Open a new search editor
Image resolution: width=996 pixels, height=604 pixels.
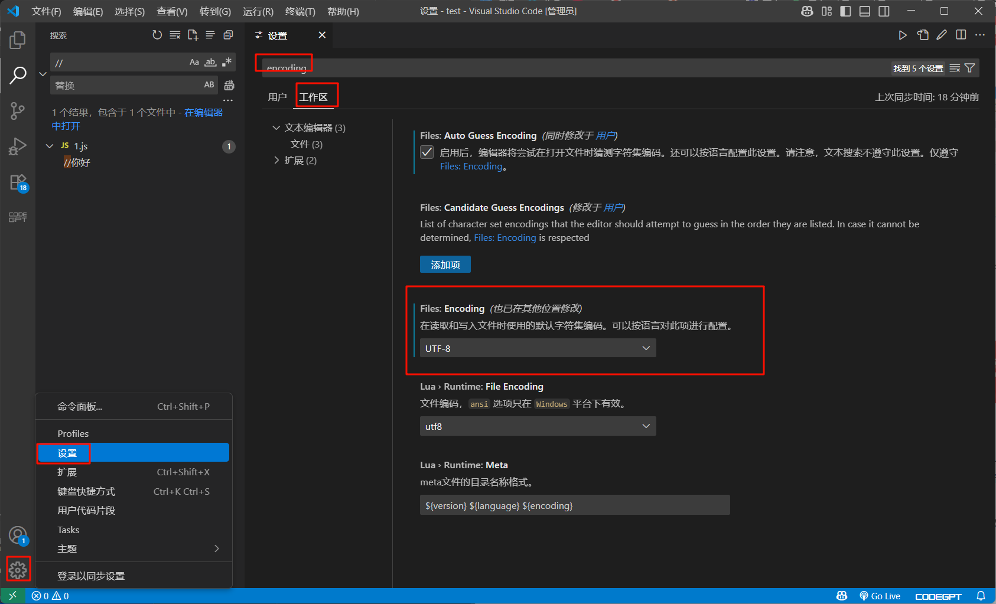(x=193, y=35)
